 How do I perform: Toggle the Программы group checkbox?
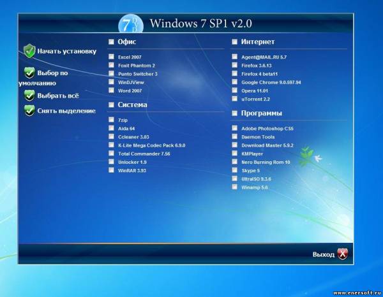tap(234, 113)
